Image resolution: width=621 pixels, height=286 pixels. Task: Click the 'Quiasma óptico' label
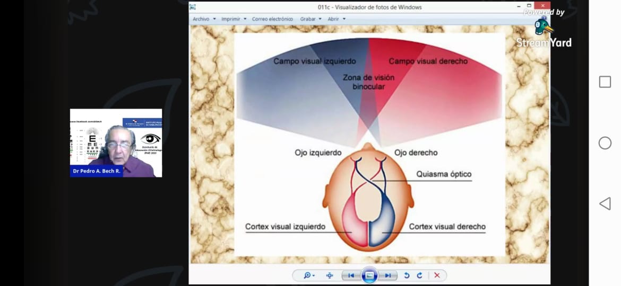[x=444, y=174]
